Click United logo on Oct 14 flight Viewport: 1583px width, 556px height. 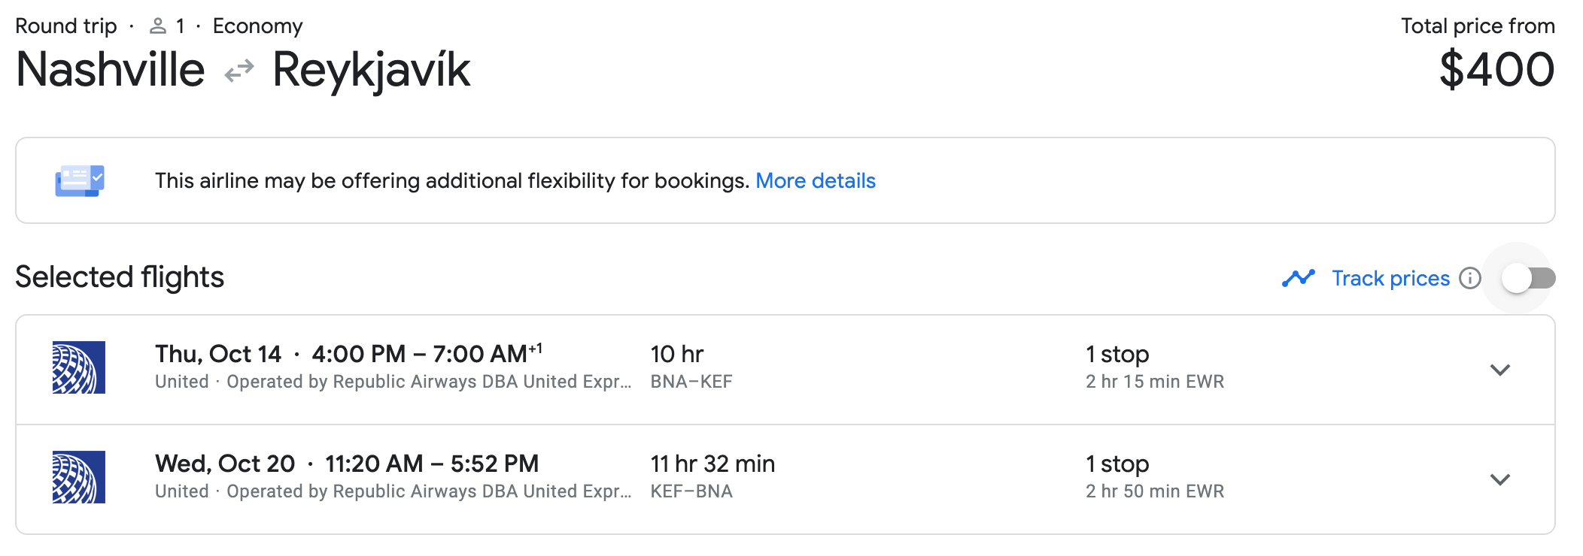point(79,367)
